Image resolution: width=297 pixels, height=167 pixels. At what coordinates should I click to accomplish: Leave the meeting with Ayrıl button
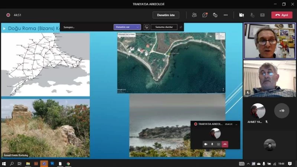coord(282,15)
